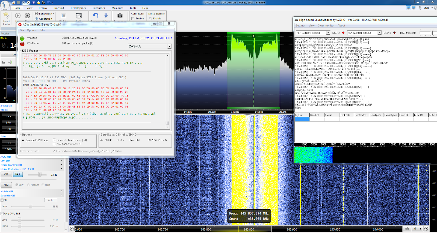Switch to the Transmit ribbon tab
437x233 pixels.
pyautogui.click(x=59, y=8)
